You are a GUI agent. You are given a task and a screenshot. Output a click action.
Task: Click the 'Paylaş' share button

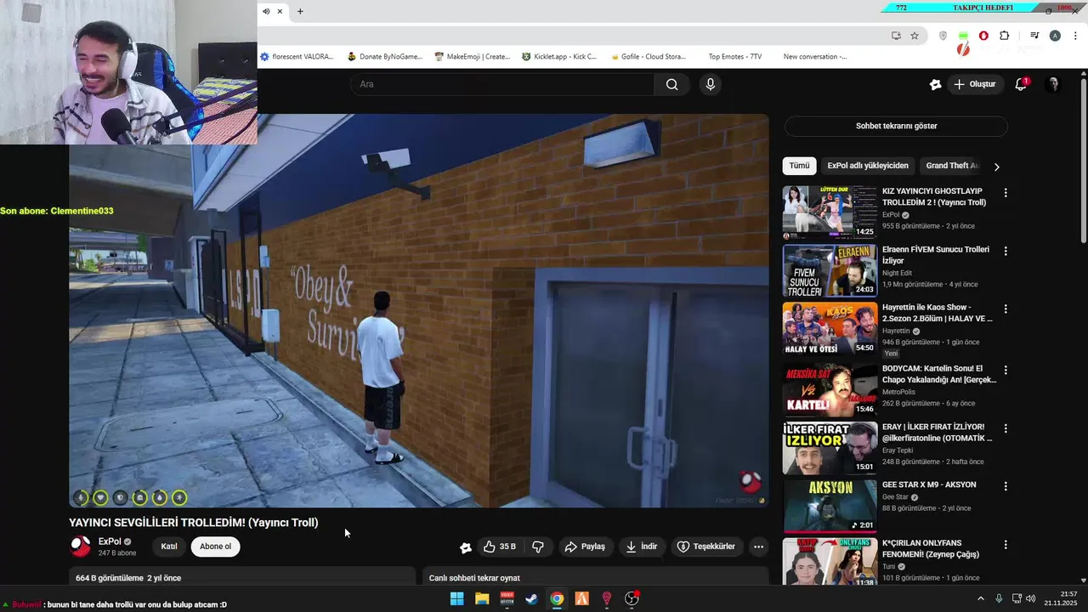pos(585,547)
